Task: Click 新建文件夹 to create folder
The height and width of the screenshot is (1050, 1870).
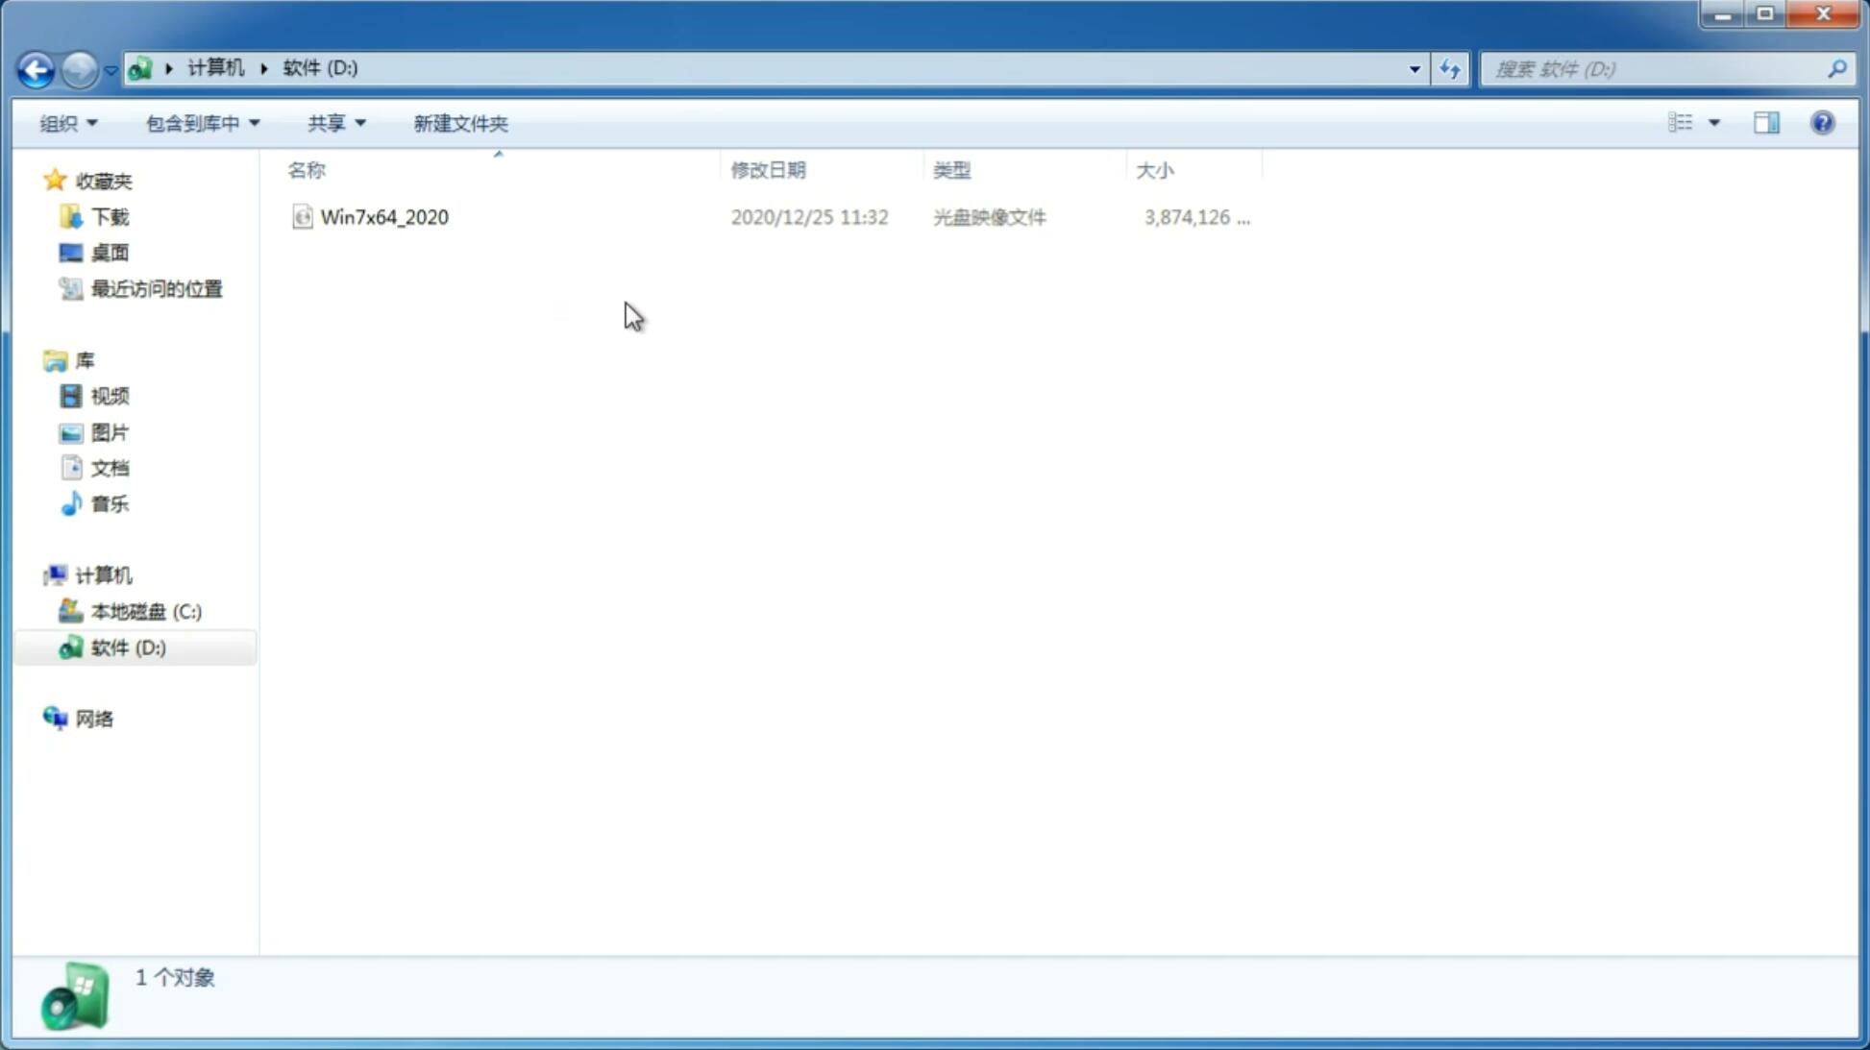Action: (459, 122)
